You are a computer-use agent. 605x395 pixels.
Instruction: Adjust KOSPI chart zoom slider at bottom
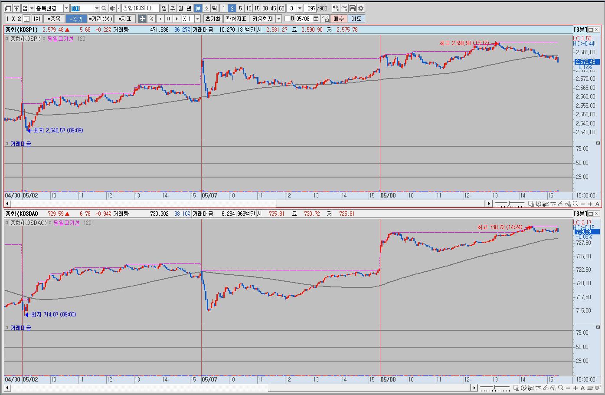click(509, 203)
